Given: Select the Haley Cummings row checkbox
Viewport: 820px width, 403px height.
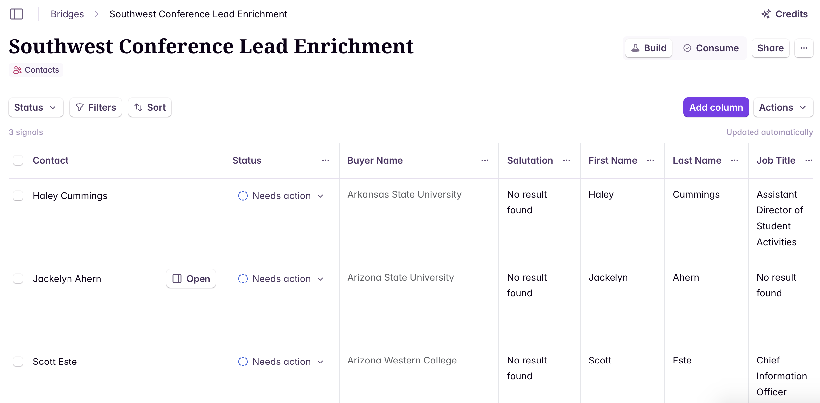Looking at the screenshot, I should [18, 196].
